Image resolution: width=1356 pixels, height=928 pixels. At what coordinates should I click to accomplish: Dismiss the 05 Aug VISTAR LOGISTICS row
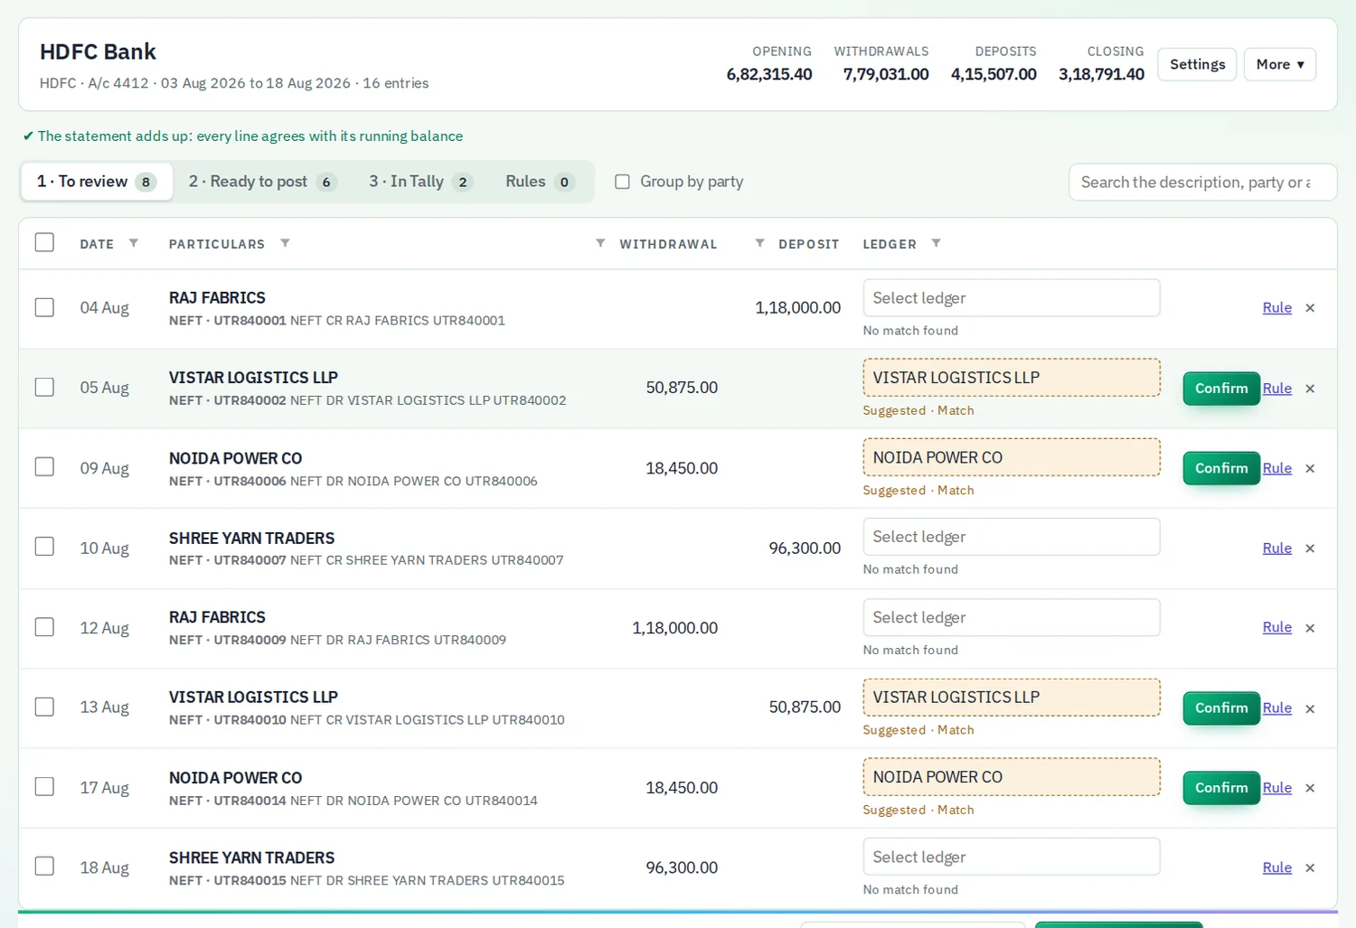pyautogui.click(x=1310, y=389)
